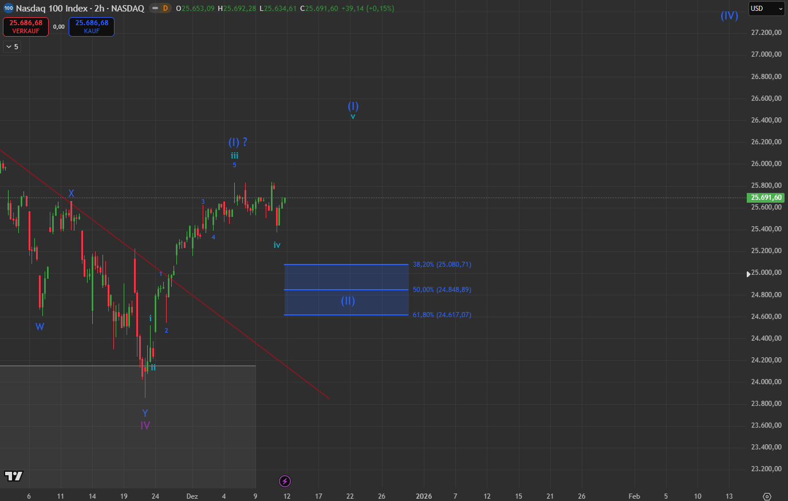The height and width of the screenshot is (501, 788).
Task: Click the current price label 25.691,60
Action: (x=766, y=198)
